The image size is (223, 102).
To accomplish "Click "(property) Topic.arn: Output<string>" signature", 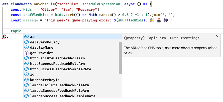I will [162, 38].
